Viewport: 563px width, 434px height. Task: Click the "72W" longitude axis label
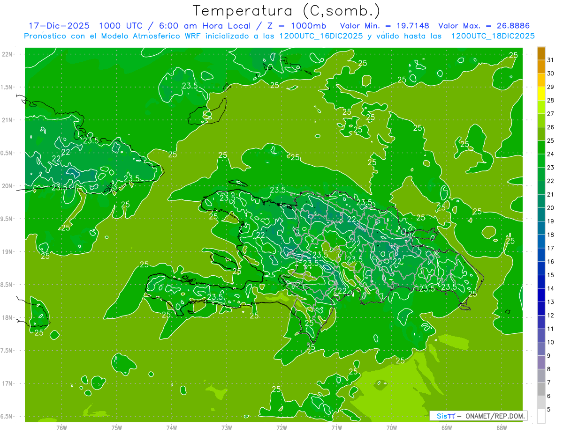pyautogui.click(x=281, y=428)
